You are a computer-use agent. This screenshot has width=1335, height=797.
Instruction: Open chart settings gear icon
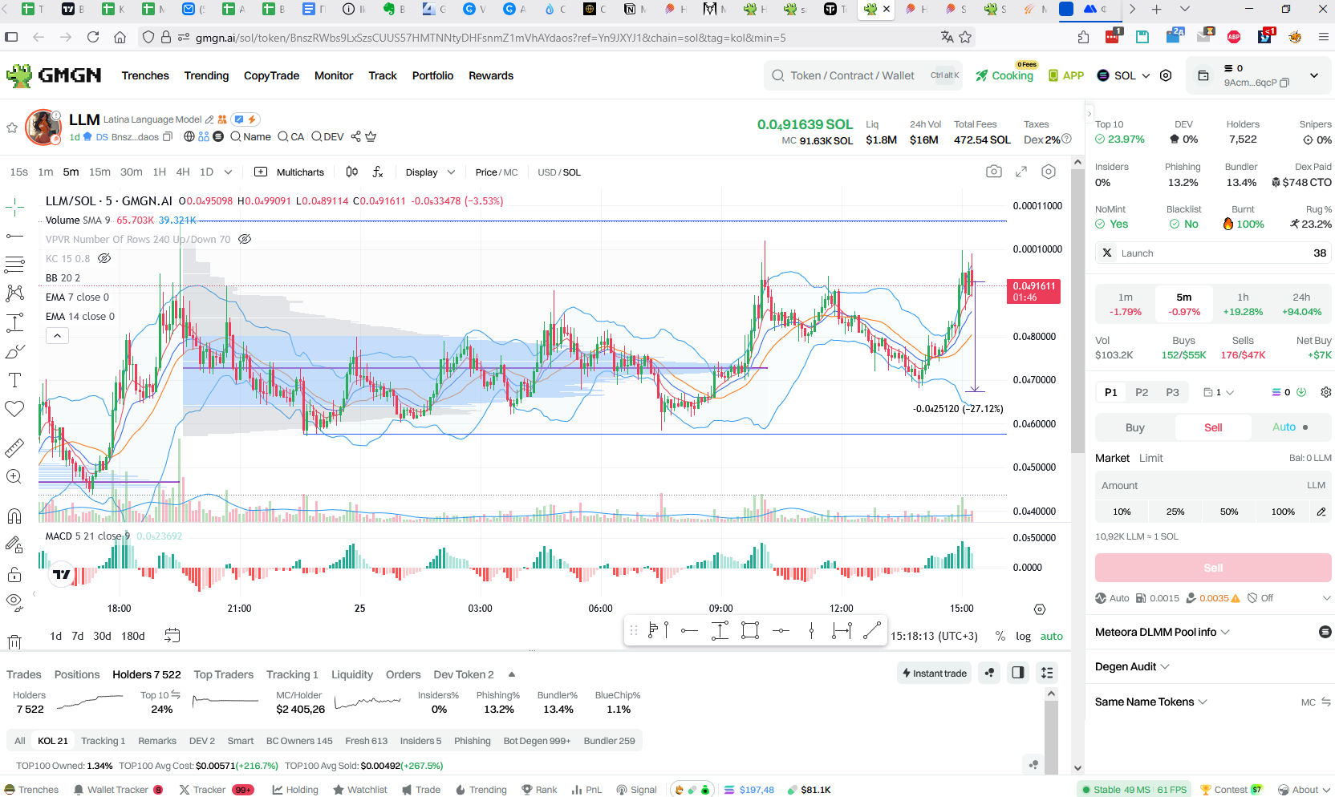1048,172
